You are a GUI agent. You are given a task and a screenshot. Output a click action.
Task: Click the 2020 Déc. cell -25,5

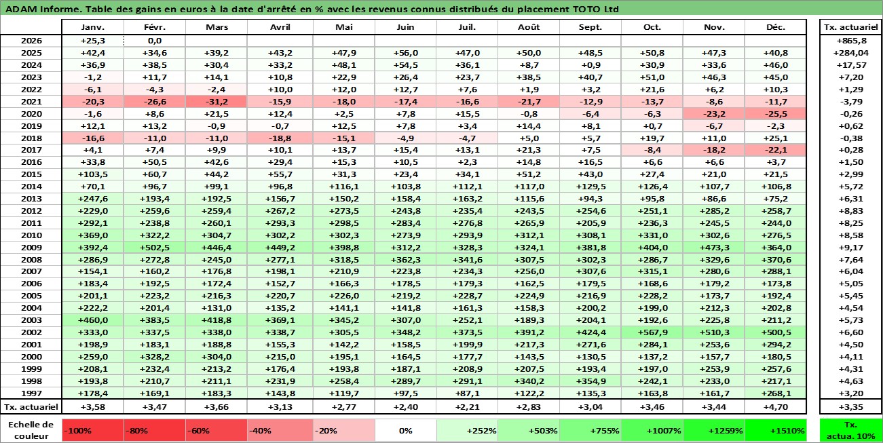775,113
